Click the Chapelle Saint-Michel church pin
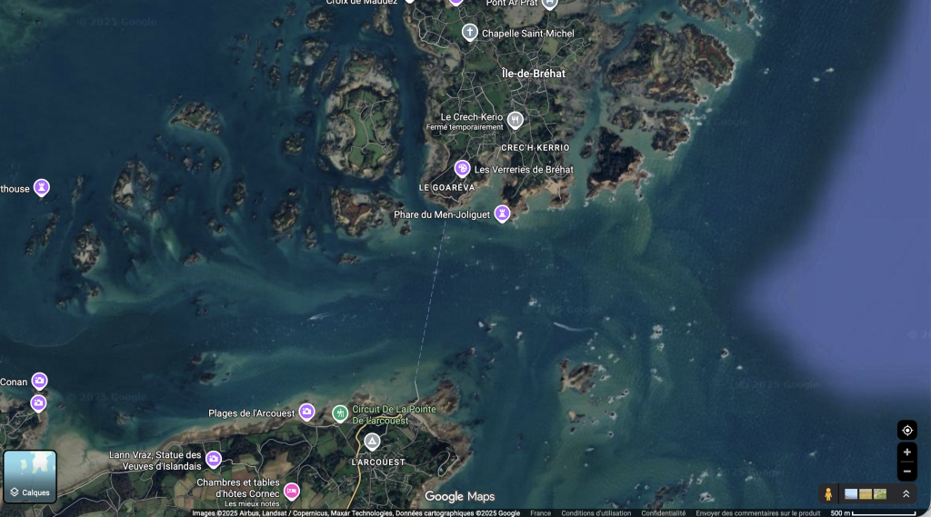This screenshot has width=931, height=517. [470, 34]
